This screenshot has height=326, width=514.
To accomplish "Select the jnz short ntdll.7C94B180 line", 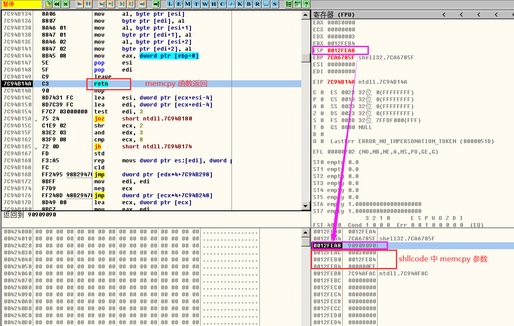I will point(157,119).
